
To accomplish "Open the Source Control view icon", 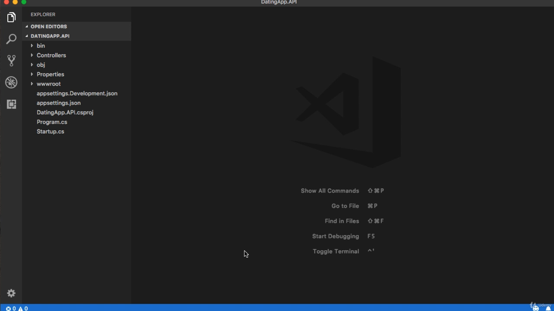I will coord(11,60).
